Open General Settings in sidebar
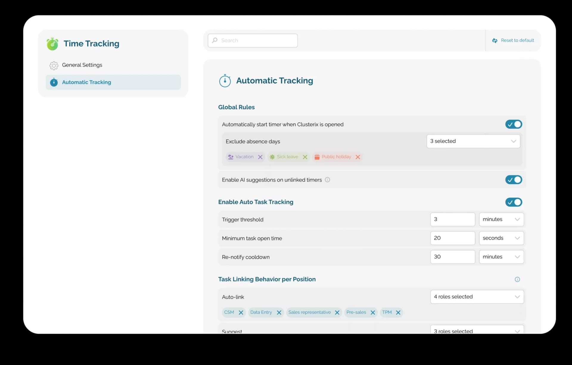The image size is (572, 365). (x=113, y=65)
